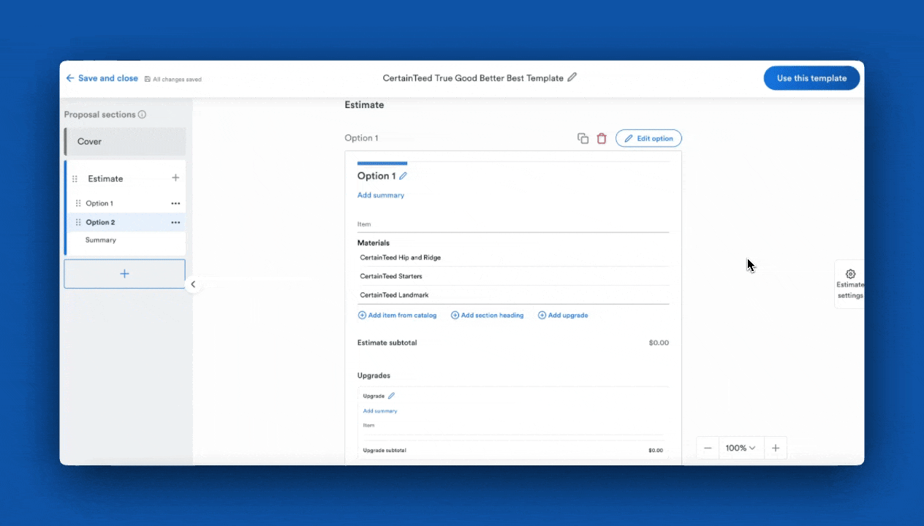Click the add new section plus box
Image resolution: width=924 pixels, height=526 pixels.
tap(124, 274)
